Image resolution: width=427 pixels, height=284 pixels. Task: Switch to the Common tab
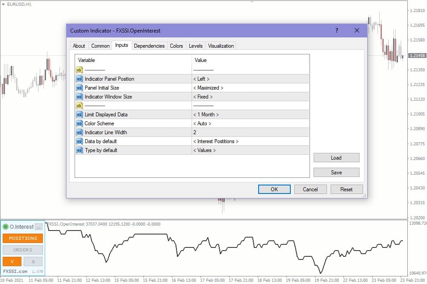[x=100, y=46]
